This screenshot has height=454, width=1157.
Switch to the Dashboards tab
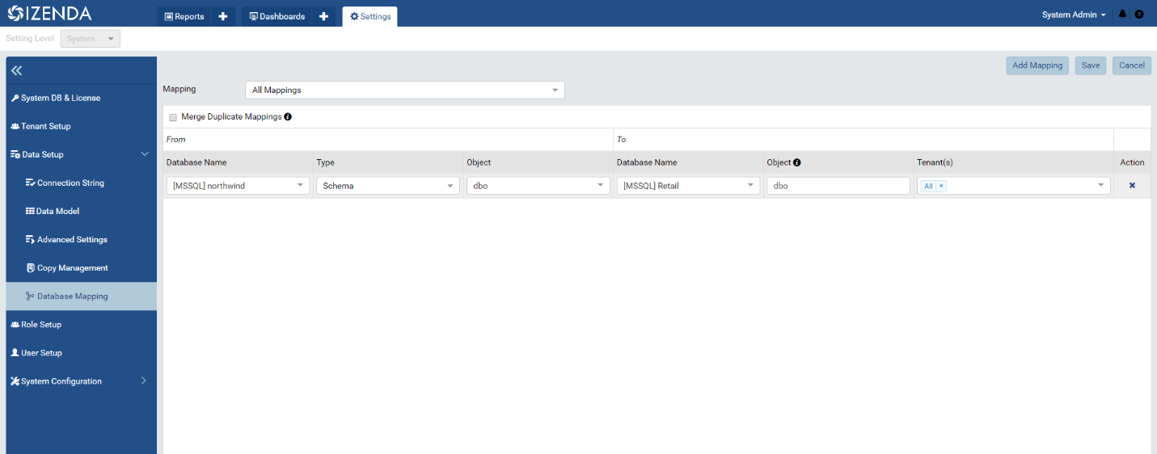[277, 16]
